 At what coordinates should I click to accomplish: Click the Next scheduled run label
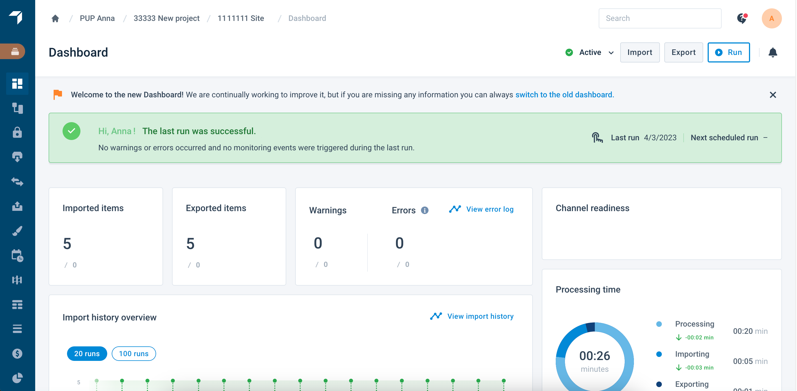pos(724,137)
